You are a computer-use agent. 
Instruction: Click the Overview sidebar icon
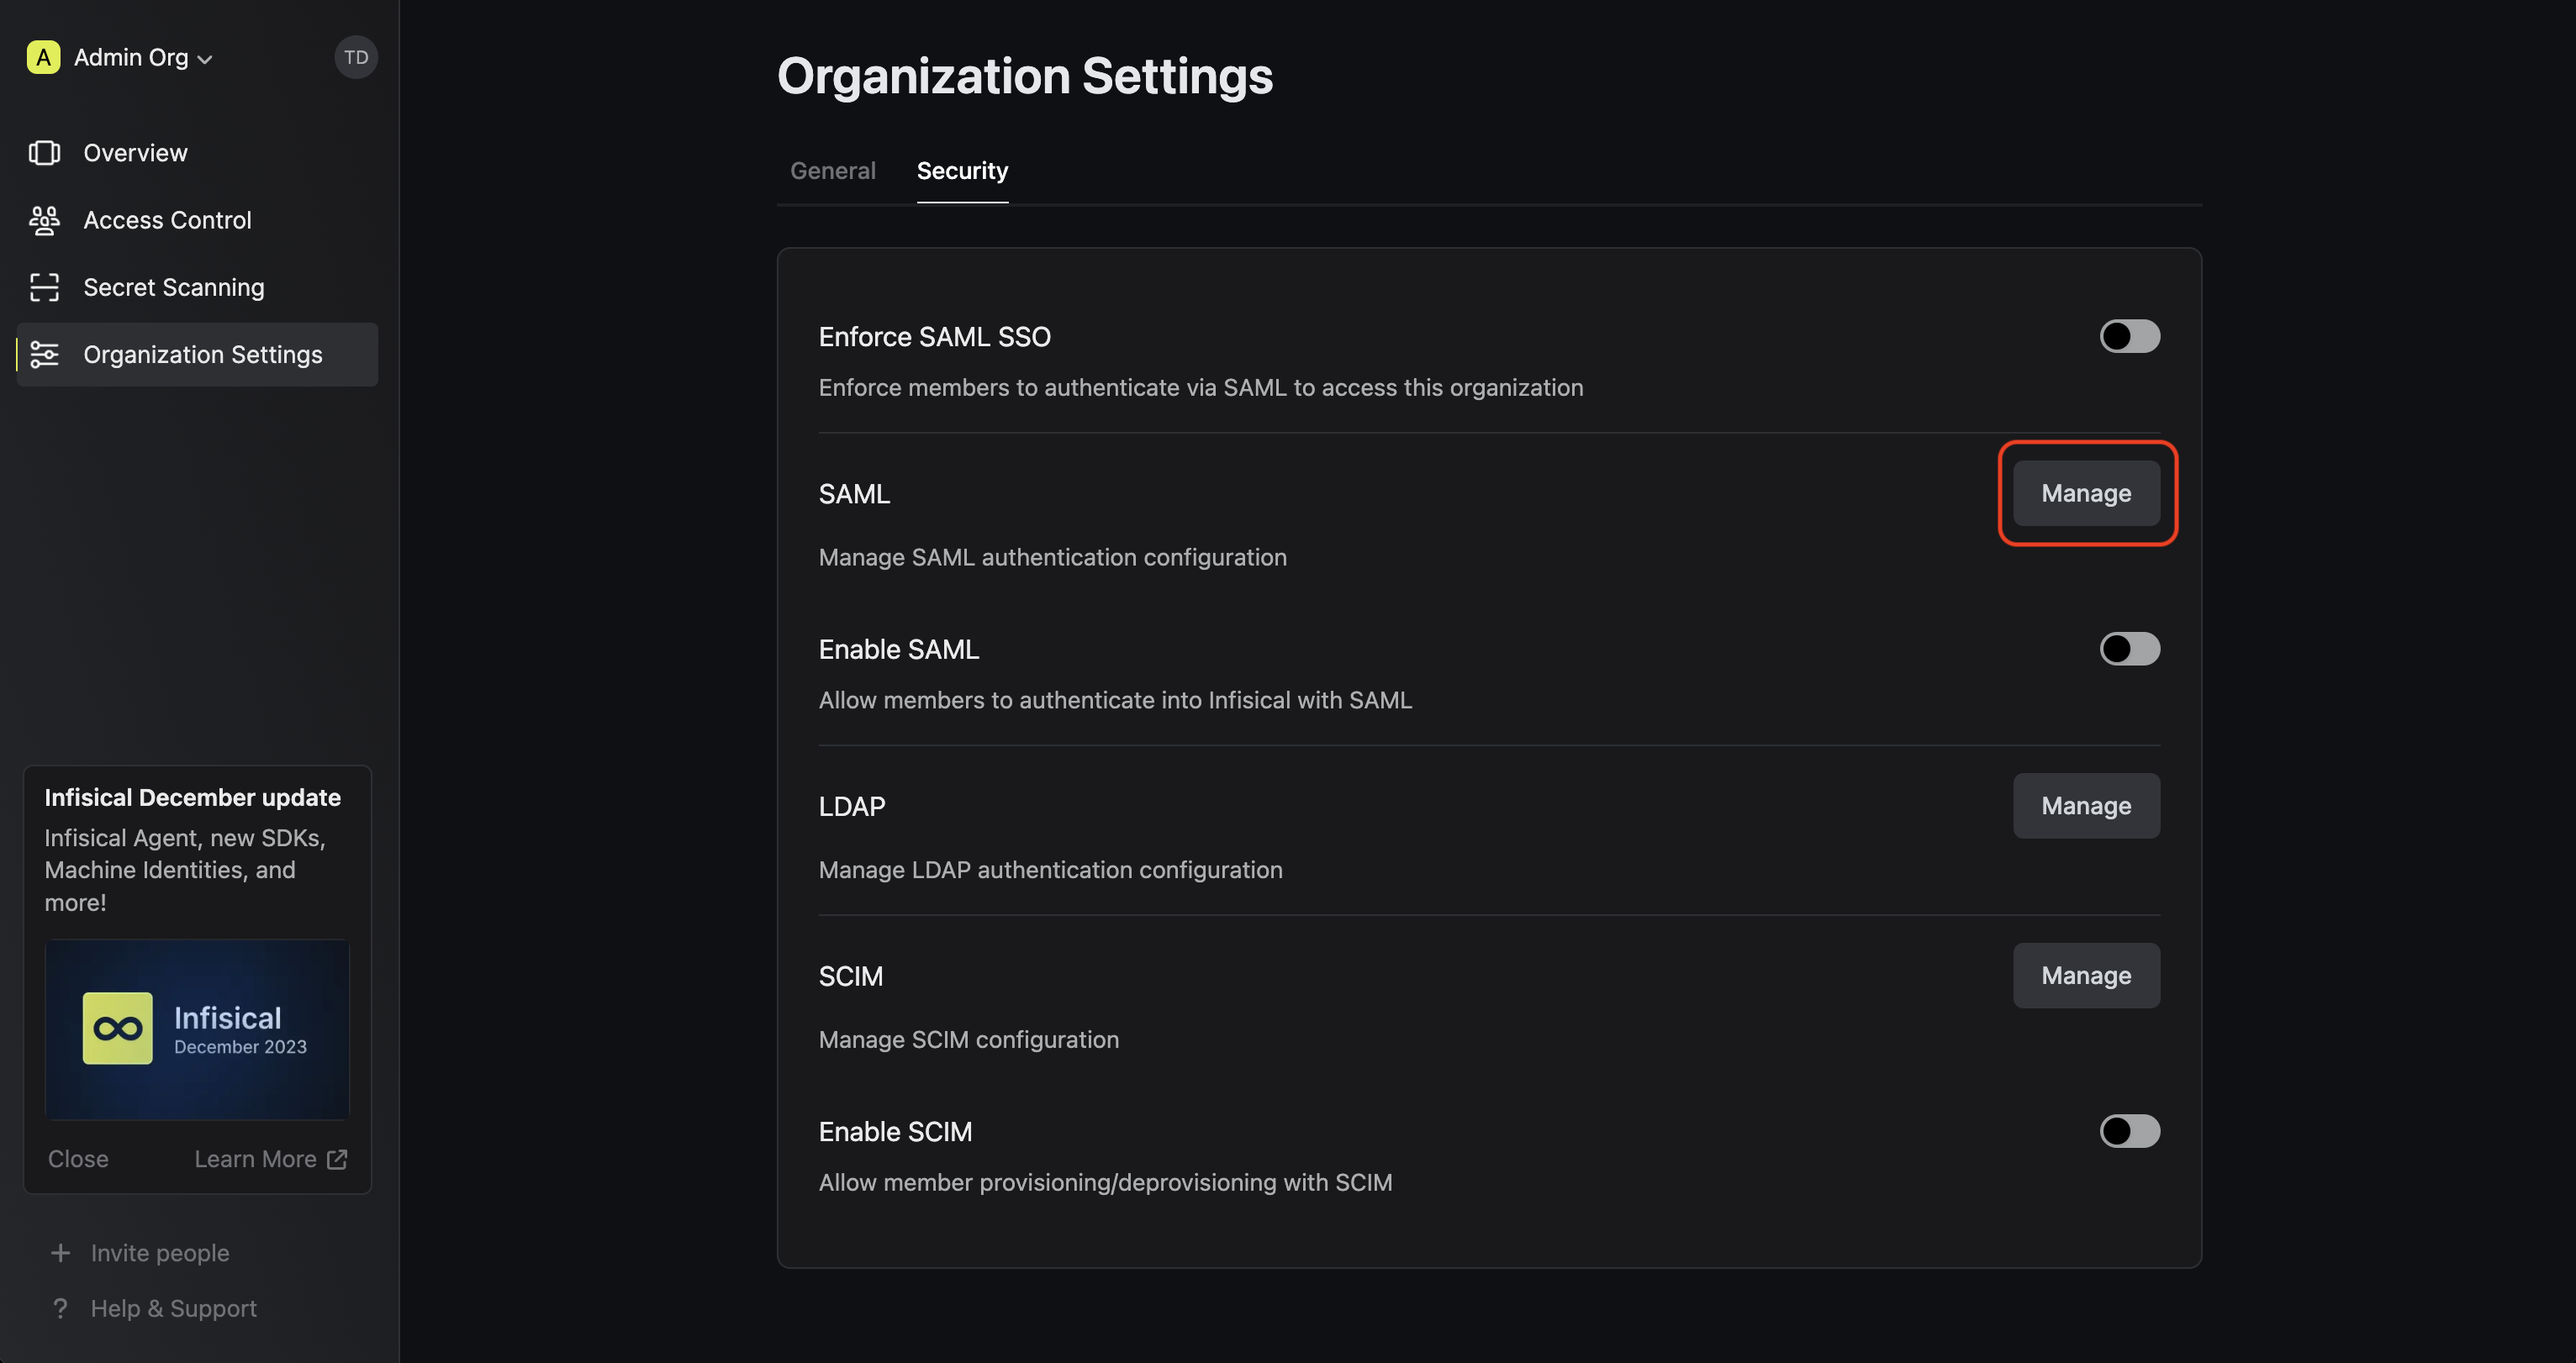pyautogui.click(x=44, y=153)
